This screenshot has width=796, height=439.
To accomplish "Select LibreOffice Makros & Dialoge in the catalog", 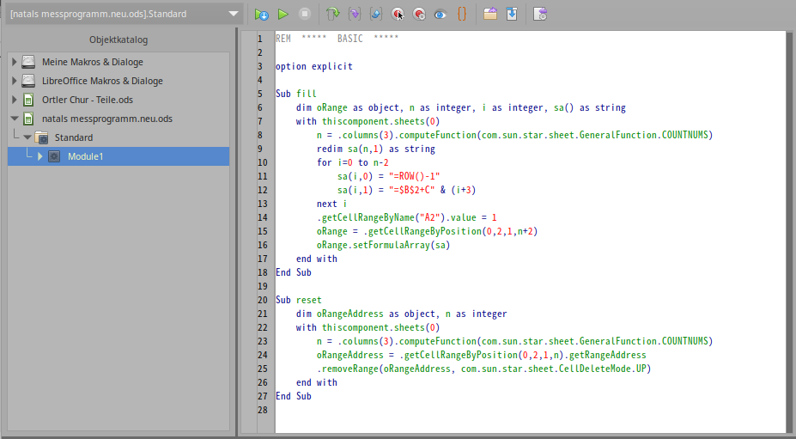I will [x=102, y=81].
